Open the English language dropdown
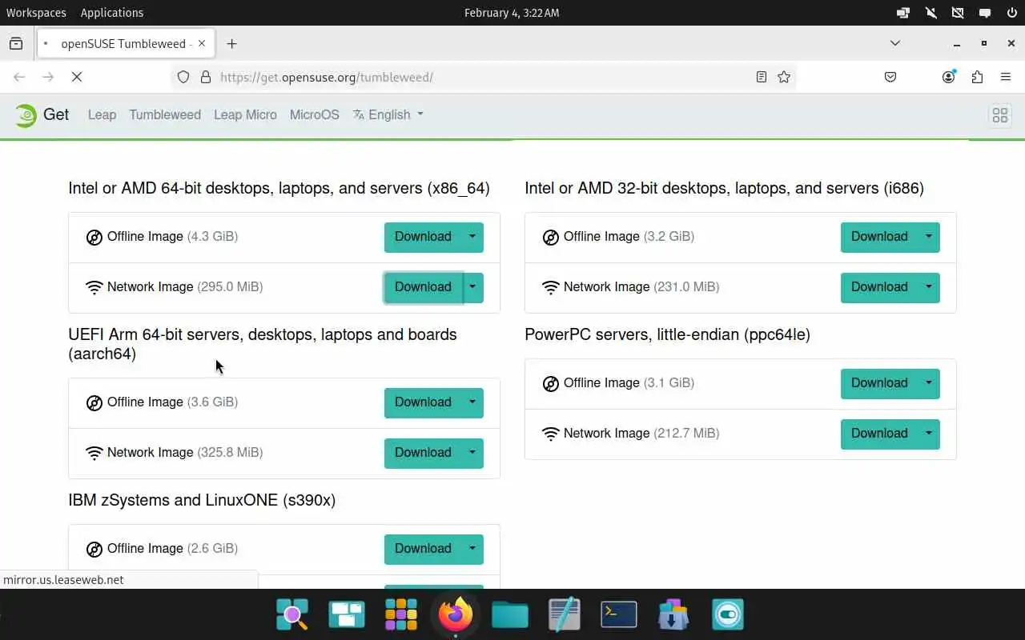 388,114
